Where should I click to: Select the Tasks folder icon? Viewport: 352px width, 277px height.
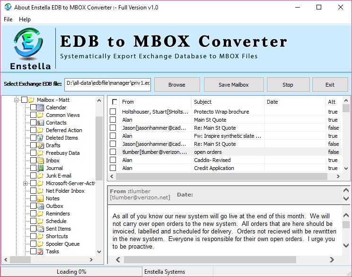pos(41,251)
